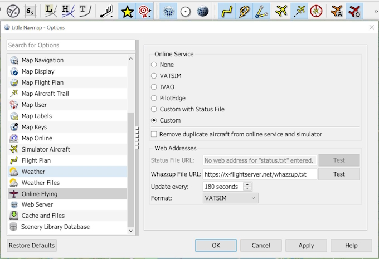
Task: Open Map Display options page
Action: point(67,71)
